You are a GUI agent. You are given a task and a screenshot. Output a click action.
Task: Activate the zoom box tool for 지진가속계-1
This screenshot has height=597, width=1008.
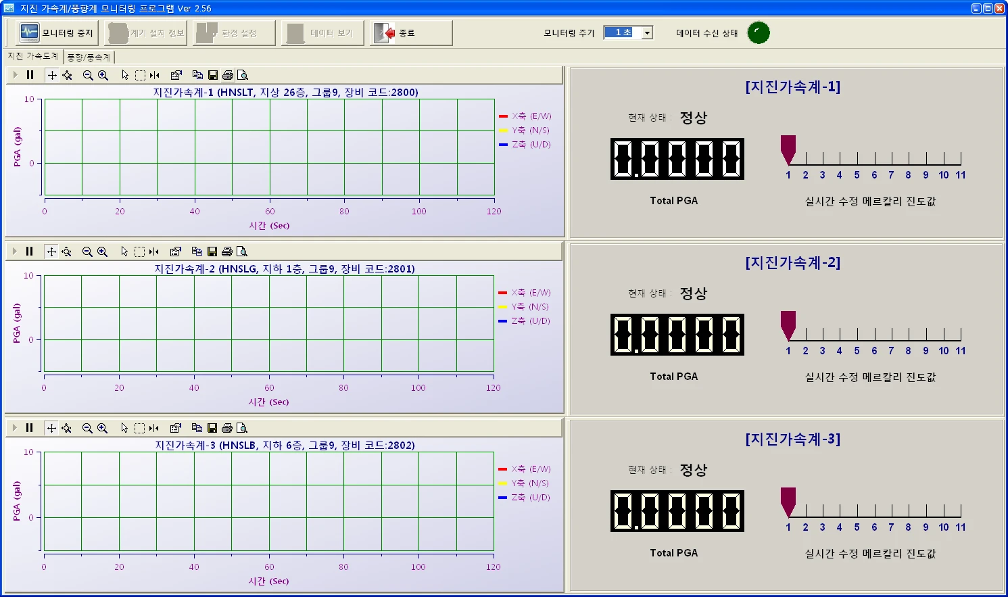coord(140,75)
